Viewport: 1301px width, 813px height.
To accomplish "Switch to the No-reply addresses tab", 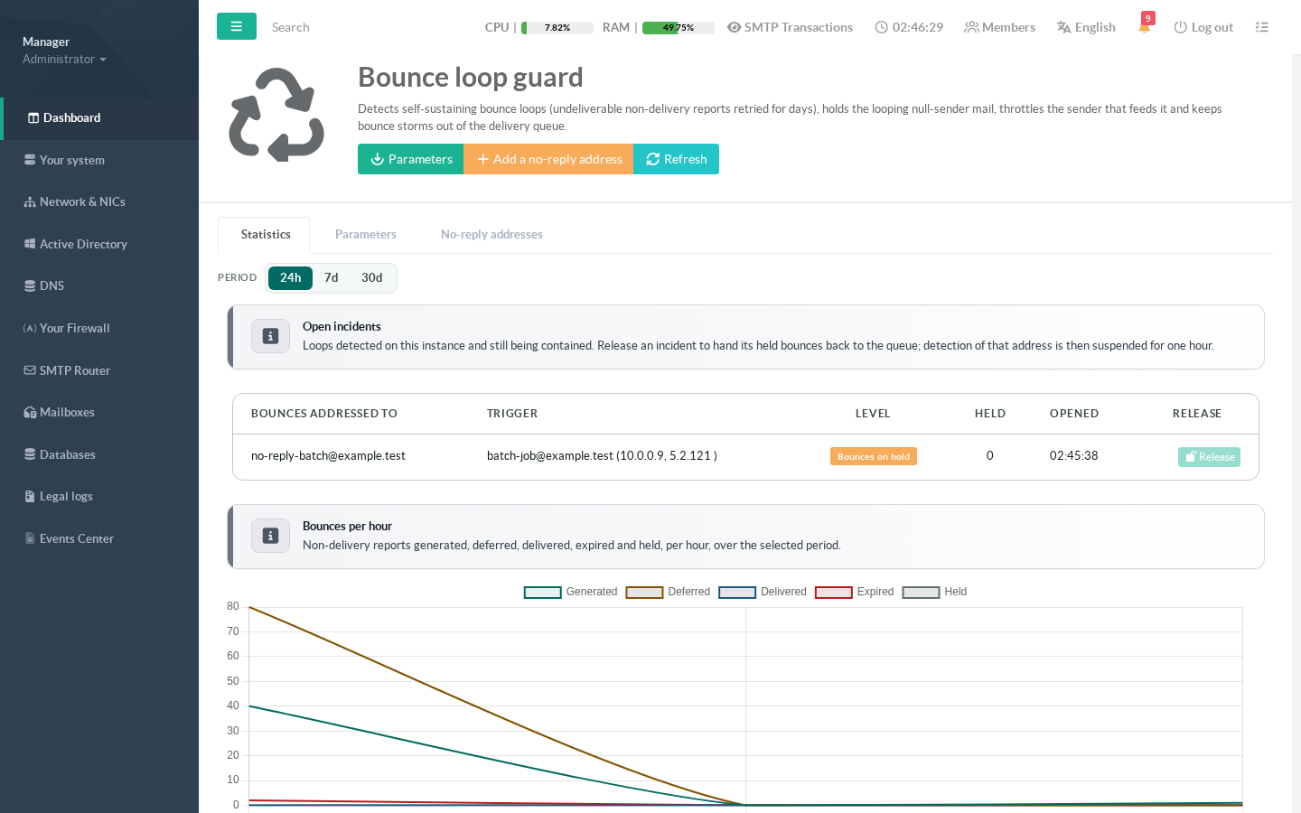I will tap(491, 235).
